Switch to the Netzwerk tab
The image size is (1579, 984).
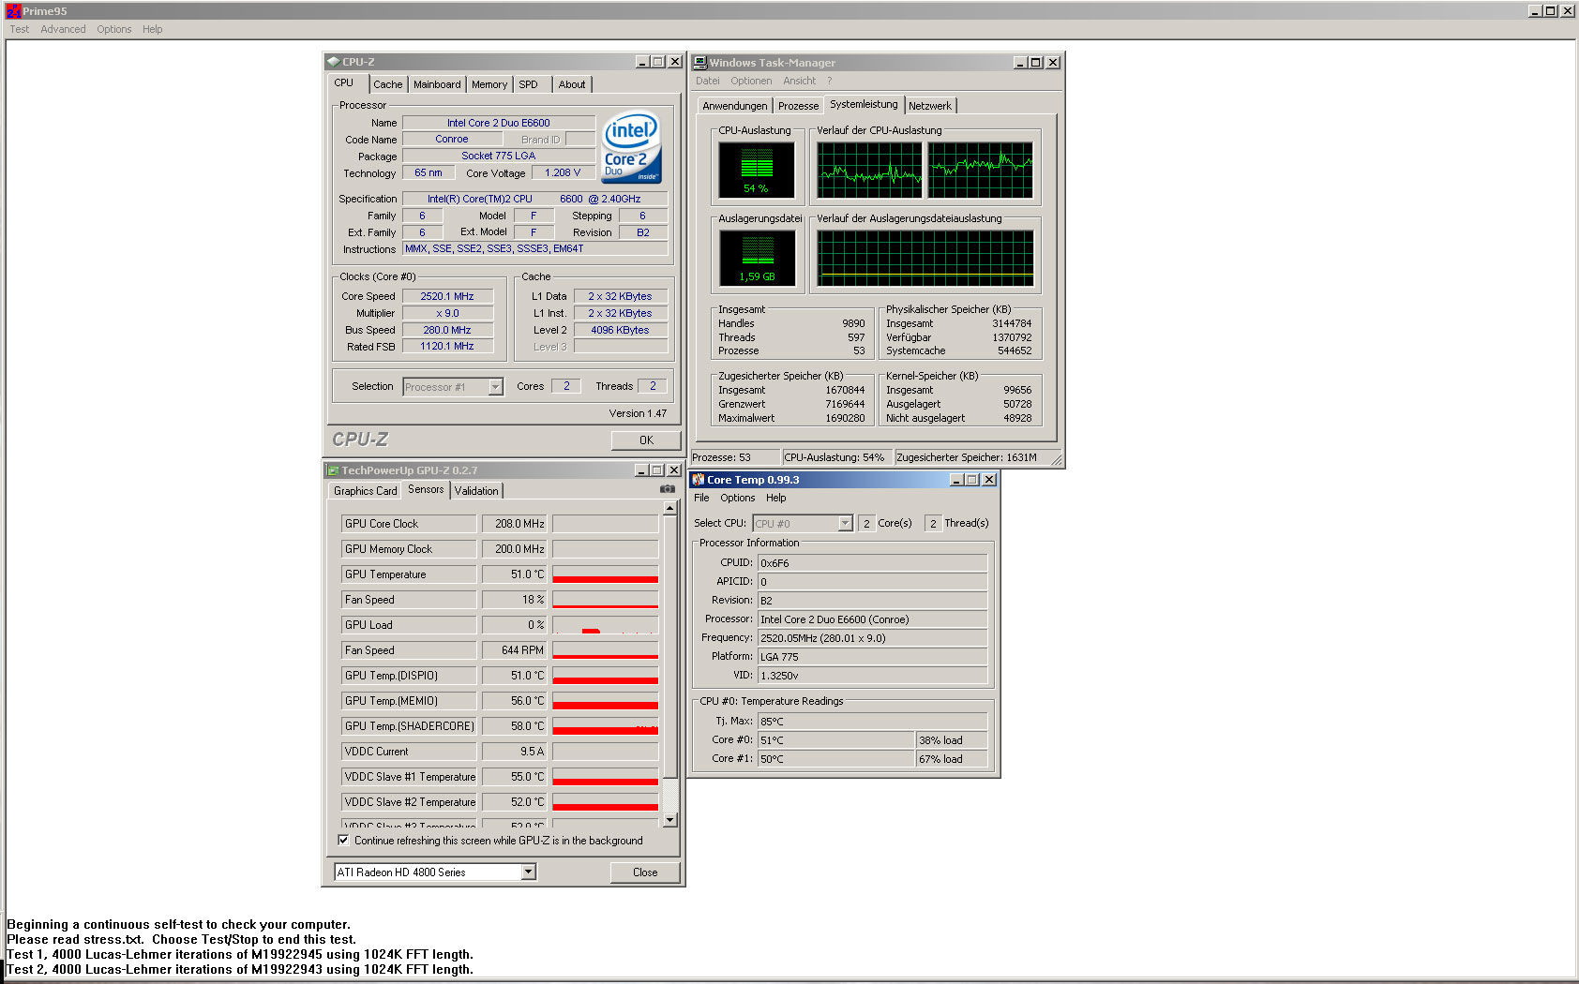[x=930, y=106]
